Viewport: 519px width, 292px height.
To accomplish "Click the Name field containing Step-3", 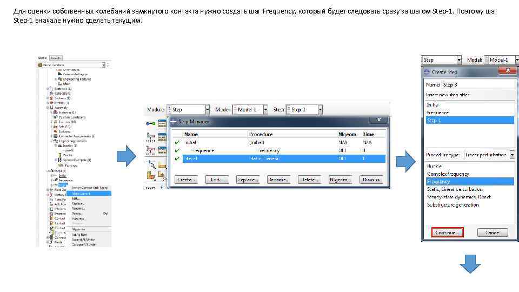I will pos(478,84).
